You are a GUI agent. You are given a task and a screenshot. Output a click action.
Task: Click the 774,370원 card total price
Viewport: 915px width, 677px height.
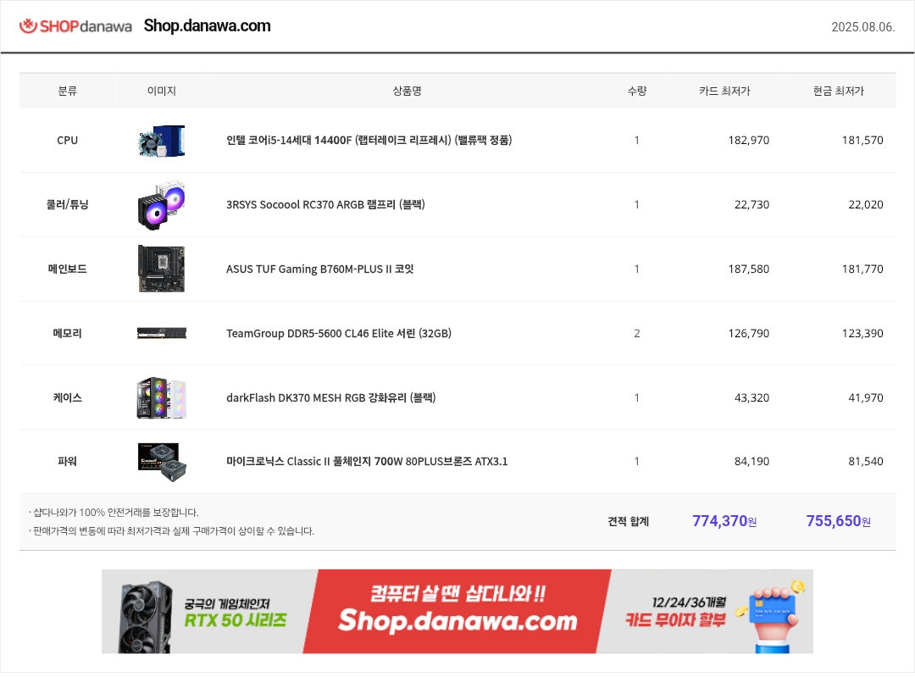coord(724,521)
